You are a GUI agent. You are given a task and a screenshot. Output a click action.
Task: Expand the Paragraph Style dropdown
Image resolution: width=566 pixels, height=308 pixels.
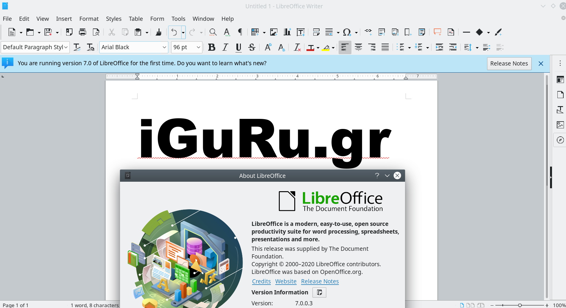pyautogui.click(x=66, y=47)
